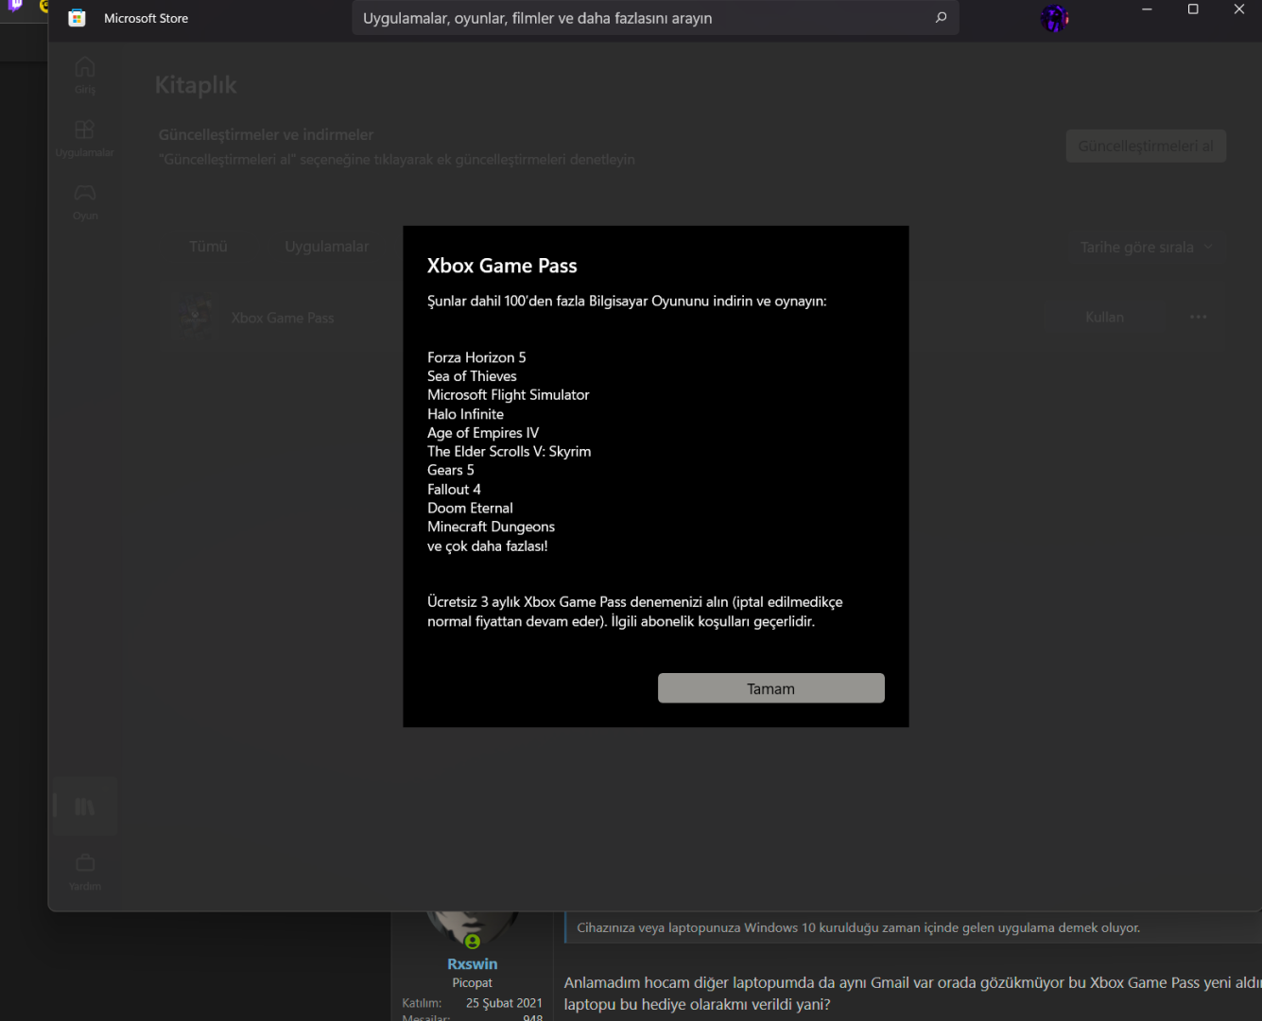The image size is (1262, 1021).
Task: Click Rxswin's green online status badge
Action: tap(473, 941)
